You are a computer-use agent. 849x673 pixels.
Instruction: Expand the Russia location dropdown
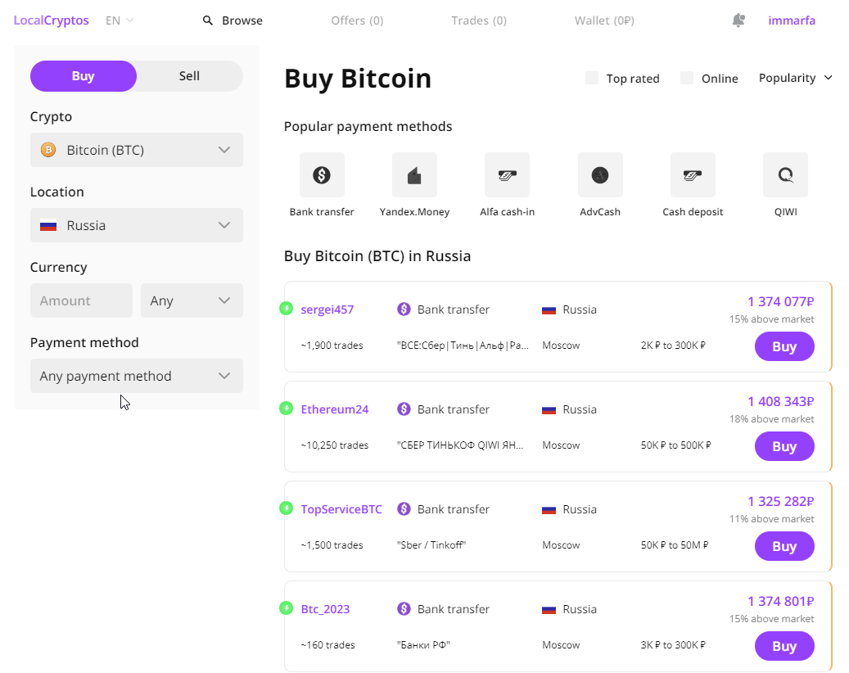[137, 225]
